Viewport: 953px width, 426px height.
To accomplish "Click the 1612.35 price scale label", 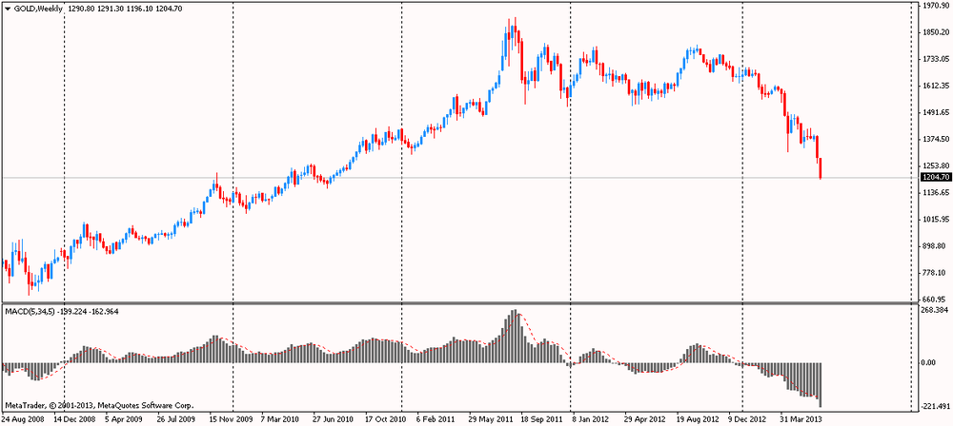I will [935, 86].
